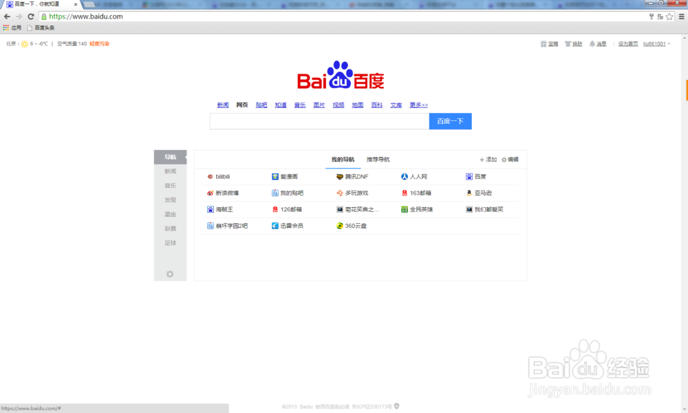Open the Chrome hamburger menu
The height and width of the screenshot is (413, 688).
click(x=681, y=17)
